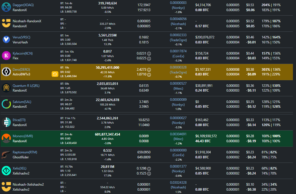The width and height of the screenshot is (296, 194).
Task: Click info icon beside 1.0710 in Dero row
Action: point(149,75)
